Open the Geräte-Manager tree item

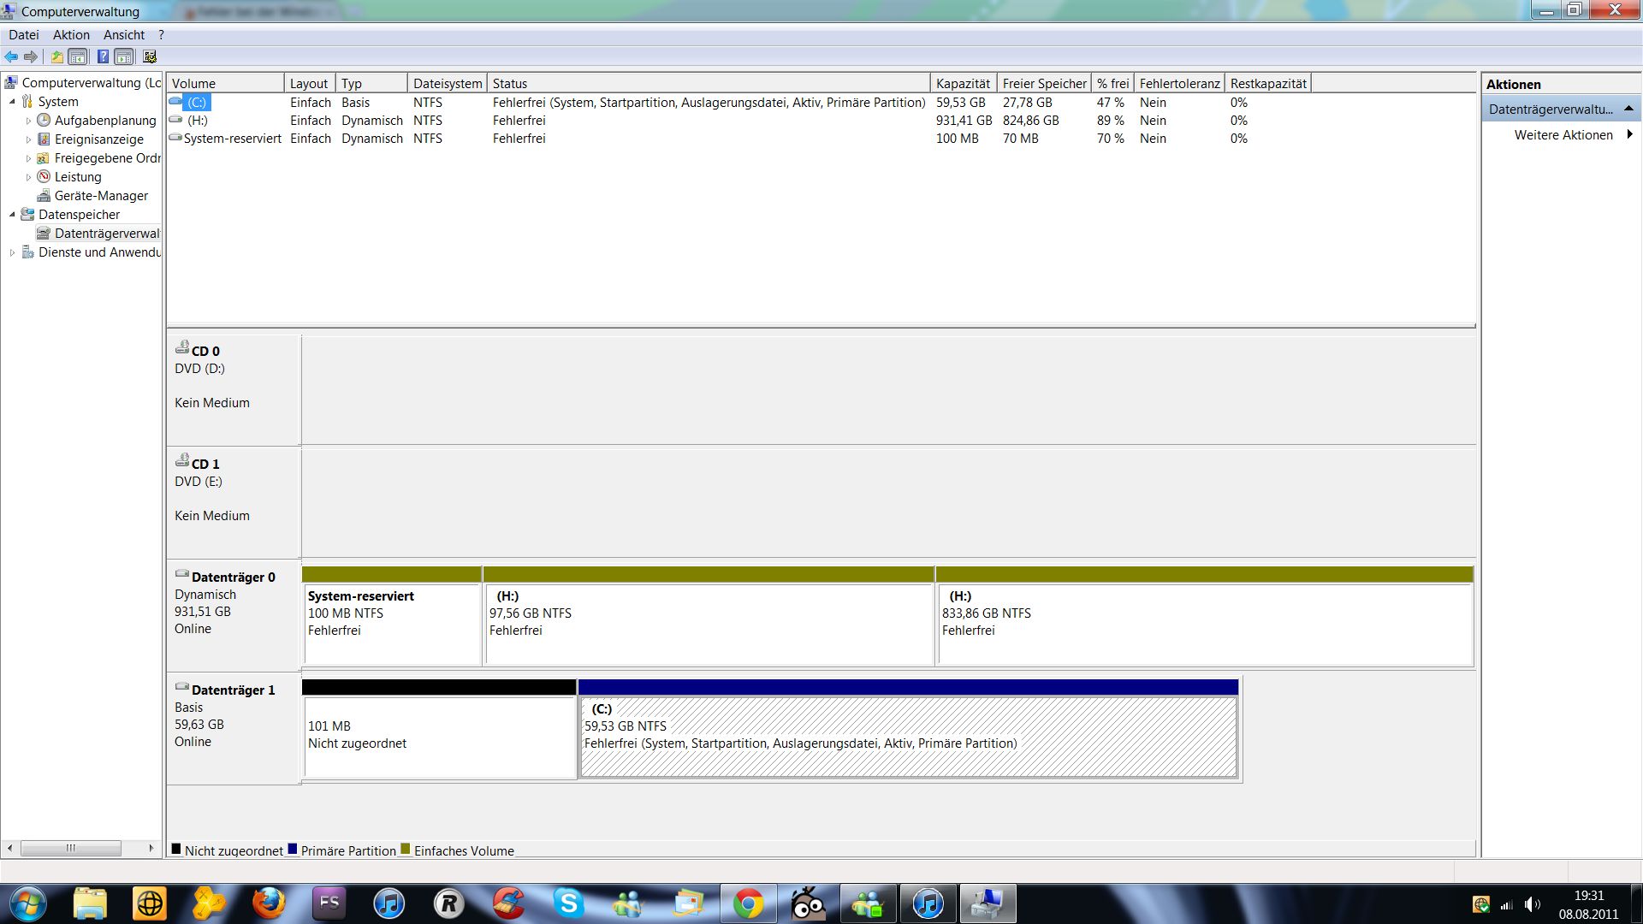(x=101, y=196)
